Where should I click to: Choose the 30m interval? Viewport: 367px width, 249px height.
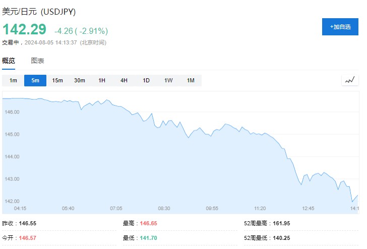click(x=80, y=80)
